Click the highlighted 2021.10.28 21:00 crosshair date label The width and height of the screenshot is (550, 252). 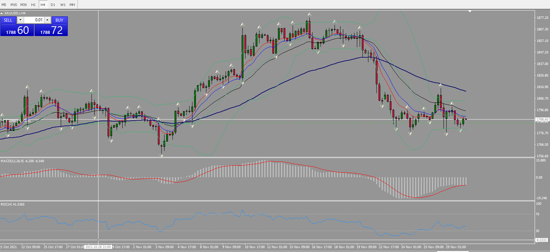[x=98, y=247]
